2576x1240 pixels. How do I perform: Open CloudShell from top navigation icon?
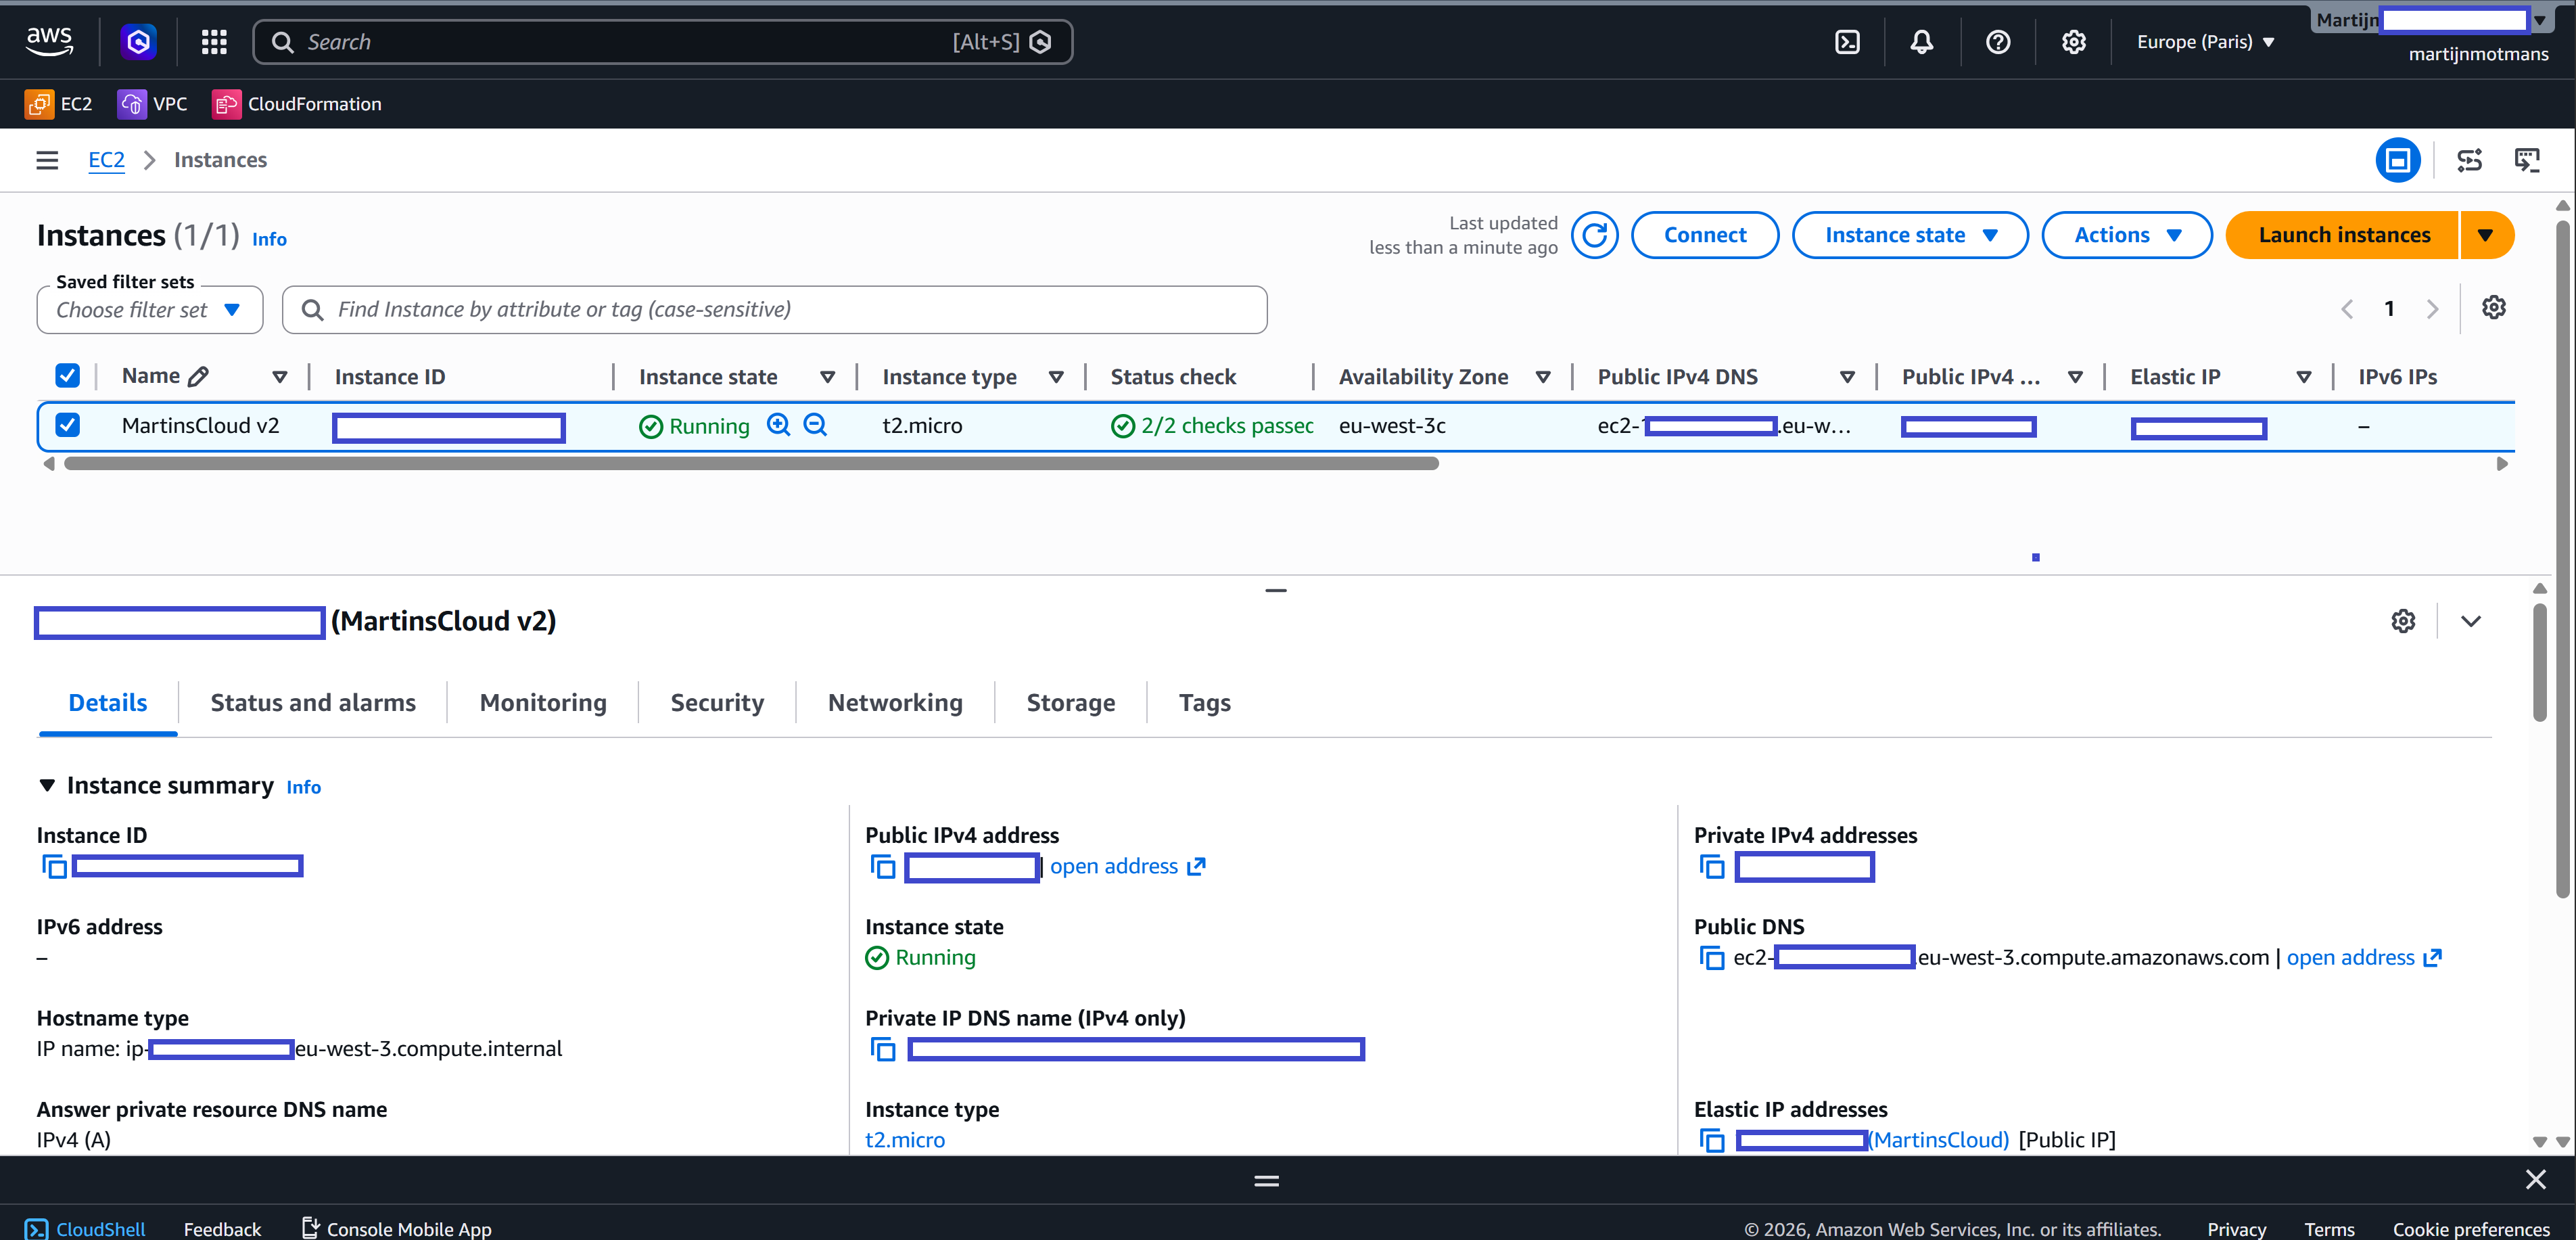(1847, 41)
